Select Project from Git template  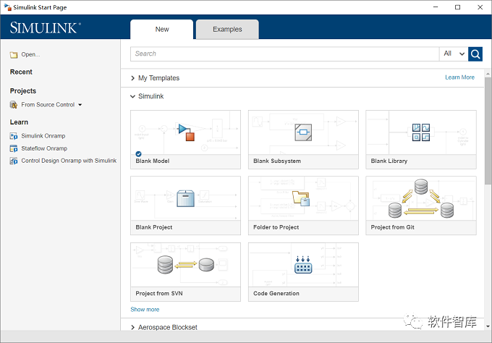420,199
